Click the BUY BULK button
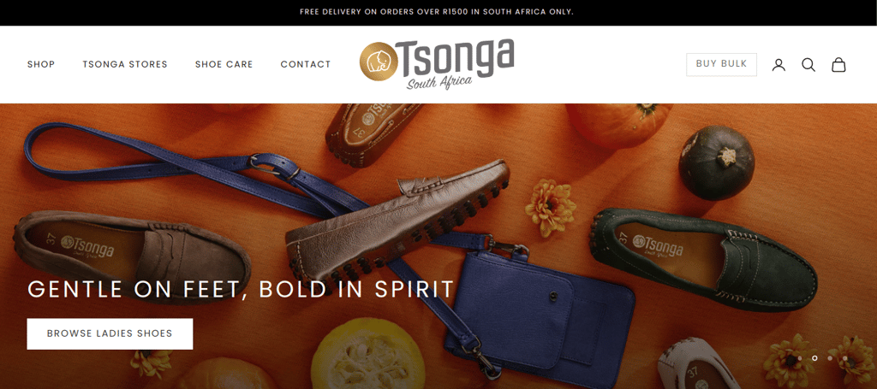 tap(721, 64)
